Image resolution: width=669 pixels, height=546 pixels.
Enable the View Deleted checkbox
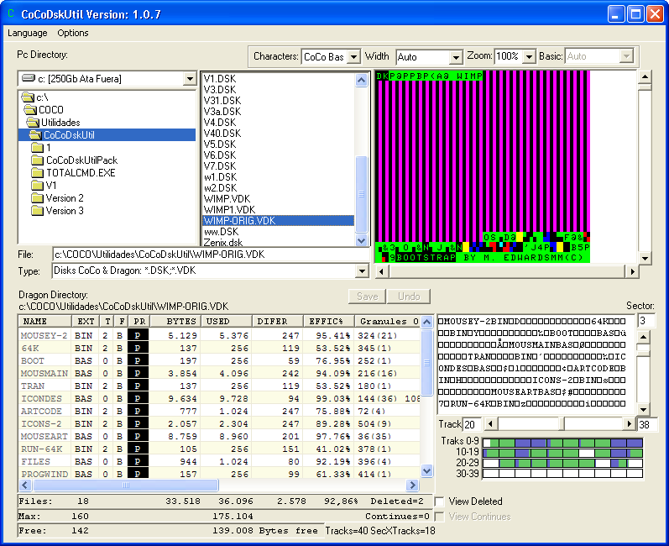(x=440, y=501)
